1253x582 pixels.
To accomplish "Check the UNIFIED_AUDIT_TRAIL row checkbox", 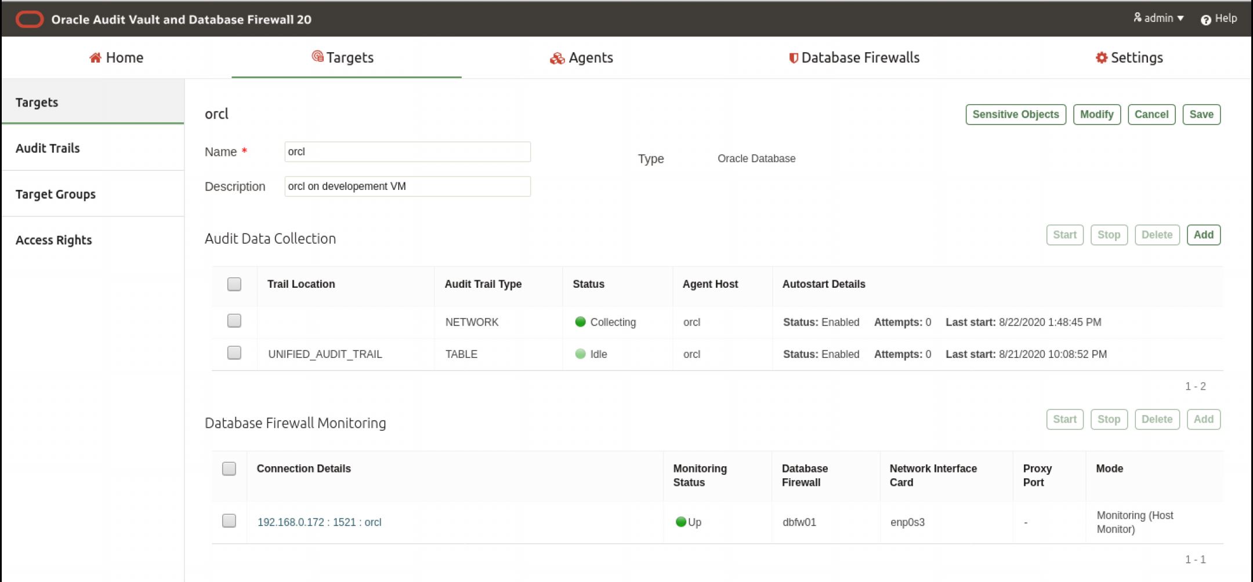I will point(234,353).
